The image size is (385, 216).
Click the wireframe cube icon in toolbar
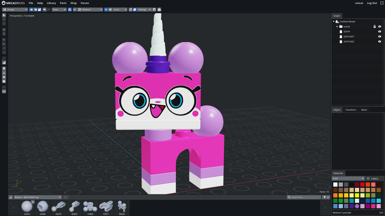coord(131,10)
